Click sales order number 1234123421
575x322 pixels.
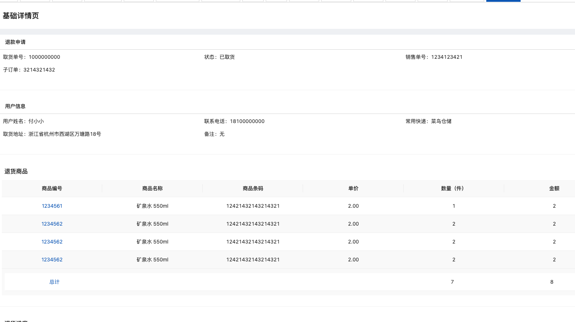[x=447, y=57]
